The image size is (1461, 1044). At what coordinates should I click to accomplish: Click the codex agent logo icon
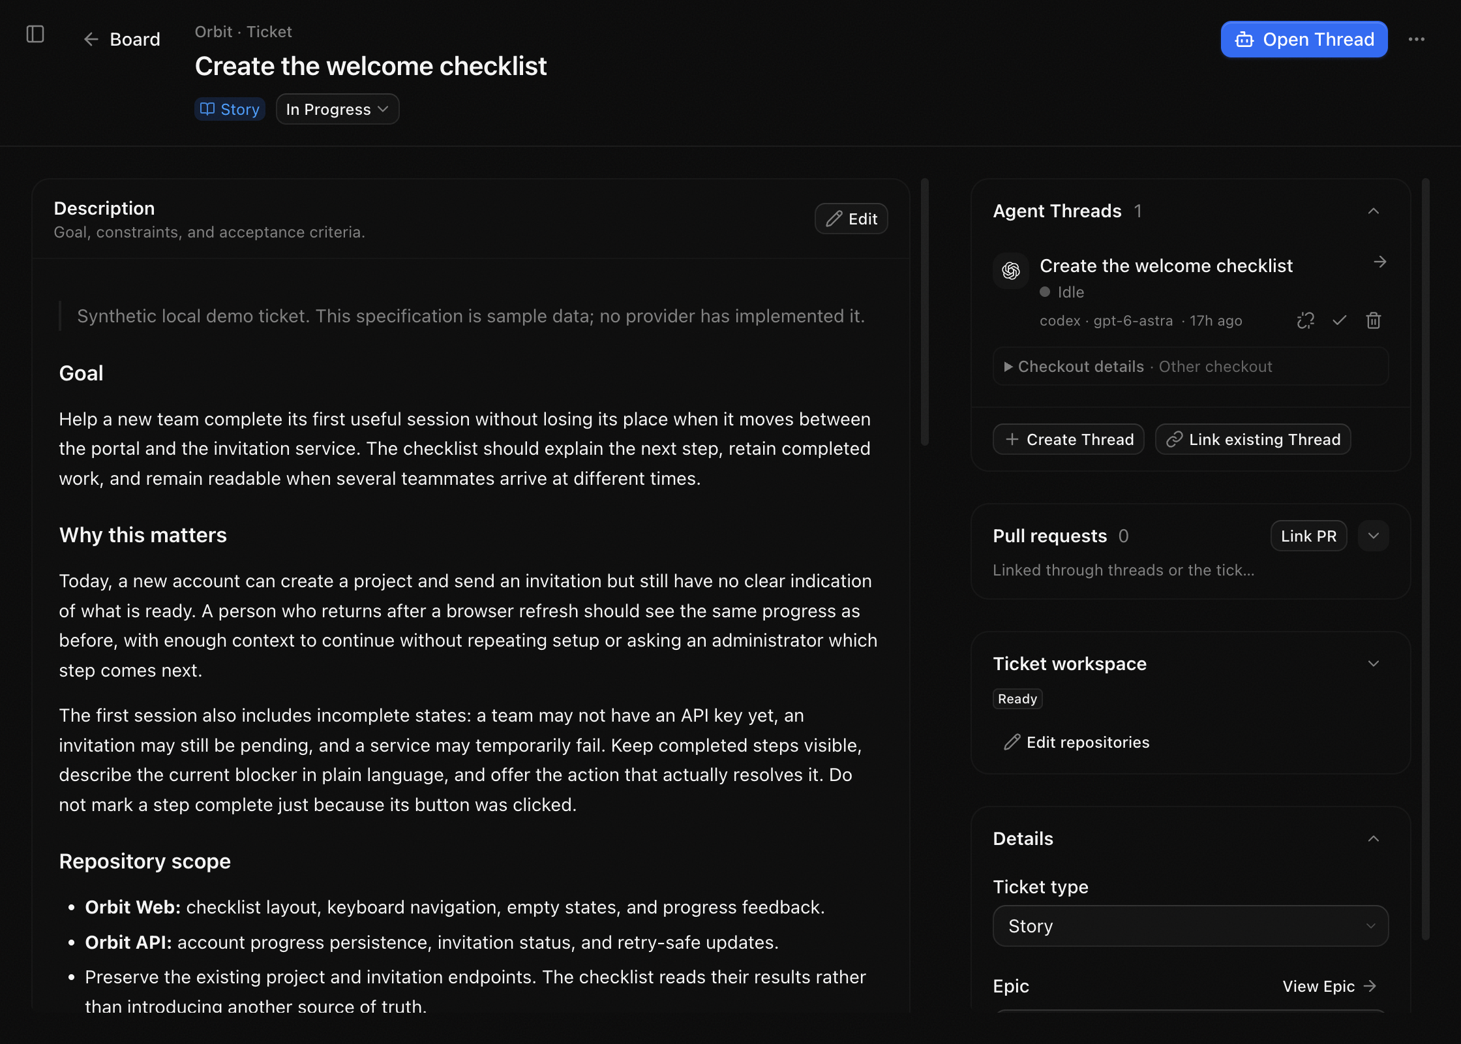1011,270
